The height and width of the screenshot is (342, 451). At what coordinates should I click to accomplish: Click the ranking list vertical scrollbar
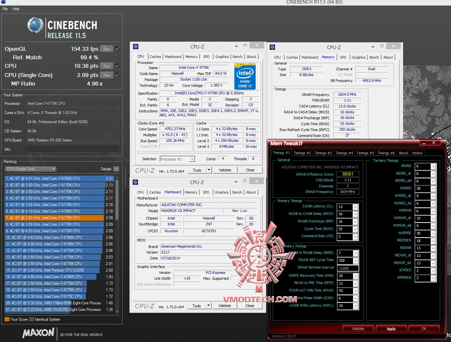coord(117,245)
